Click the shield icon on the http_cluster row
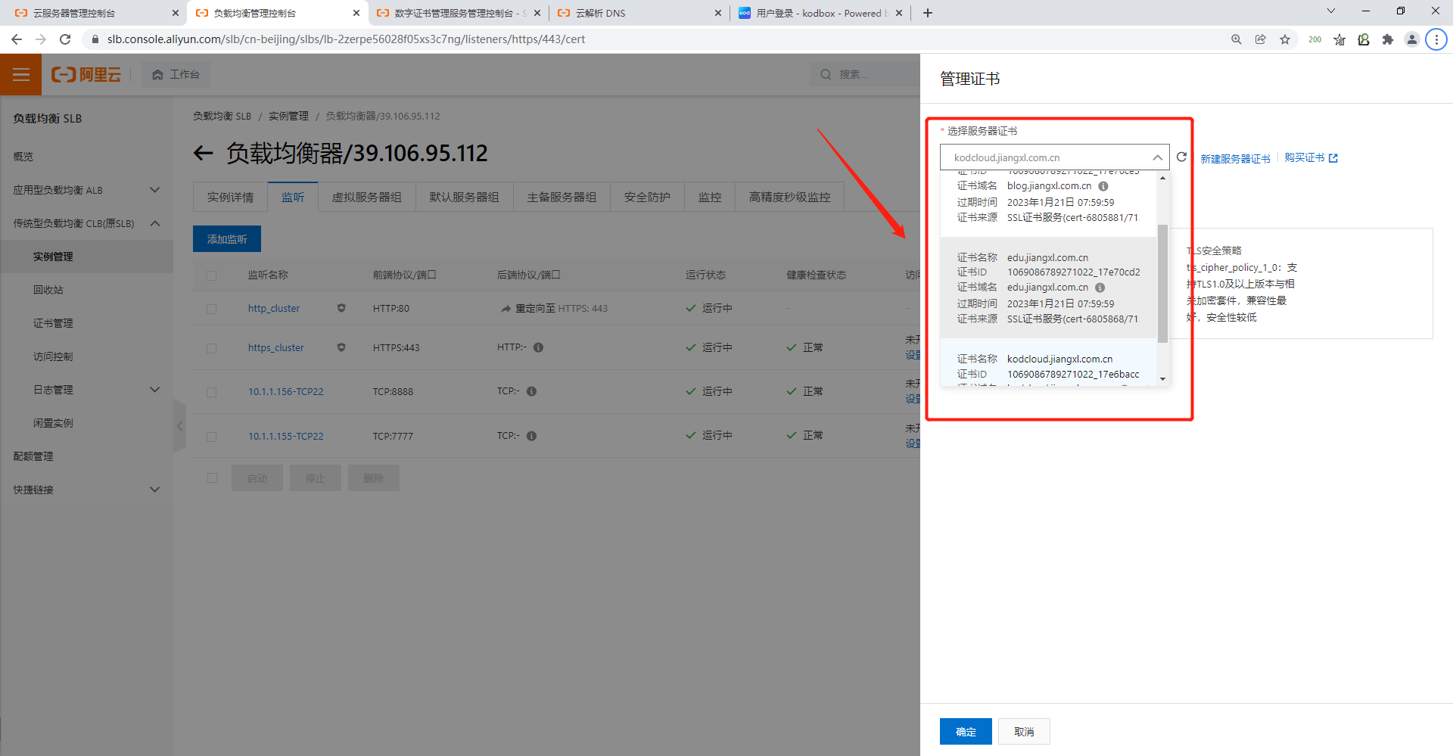The height and width of the screenshot is (756, 1453). [x=341, y=308]
